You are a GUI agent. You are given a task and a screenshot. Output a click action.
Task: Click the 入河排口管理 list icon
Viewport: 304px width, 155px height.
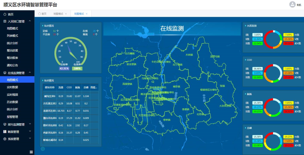(5, 21)
